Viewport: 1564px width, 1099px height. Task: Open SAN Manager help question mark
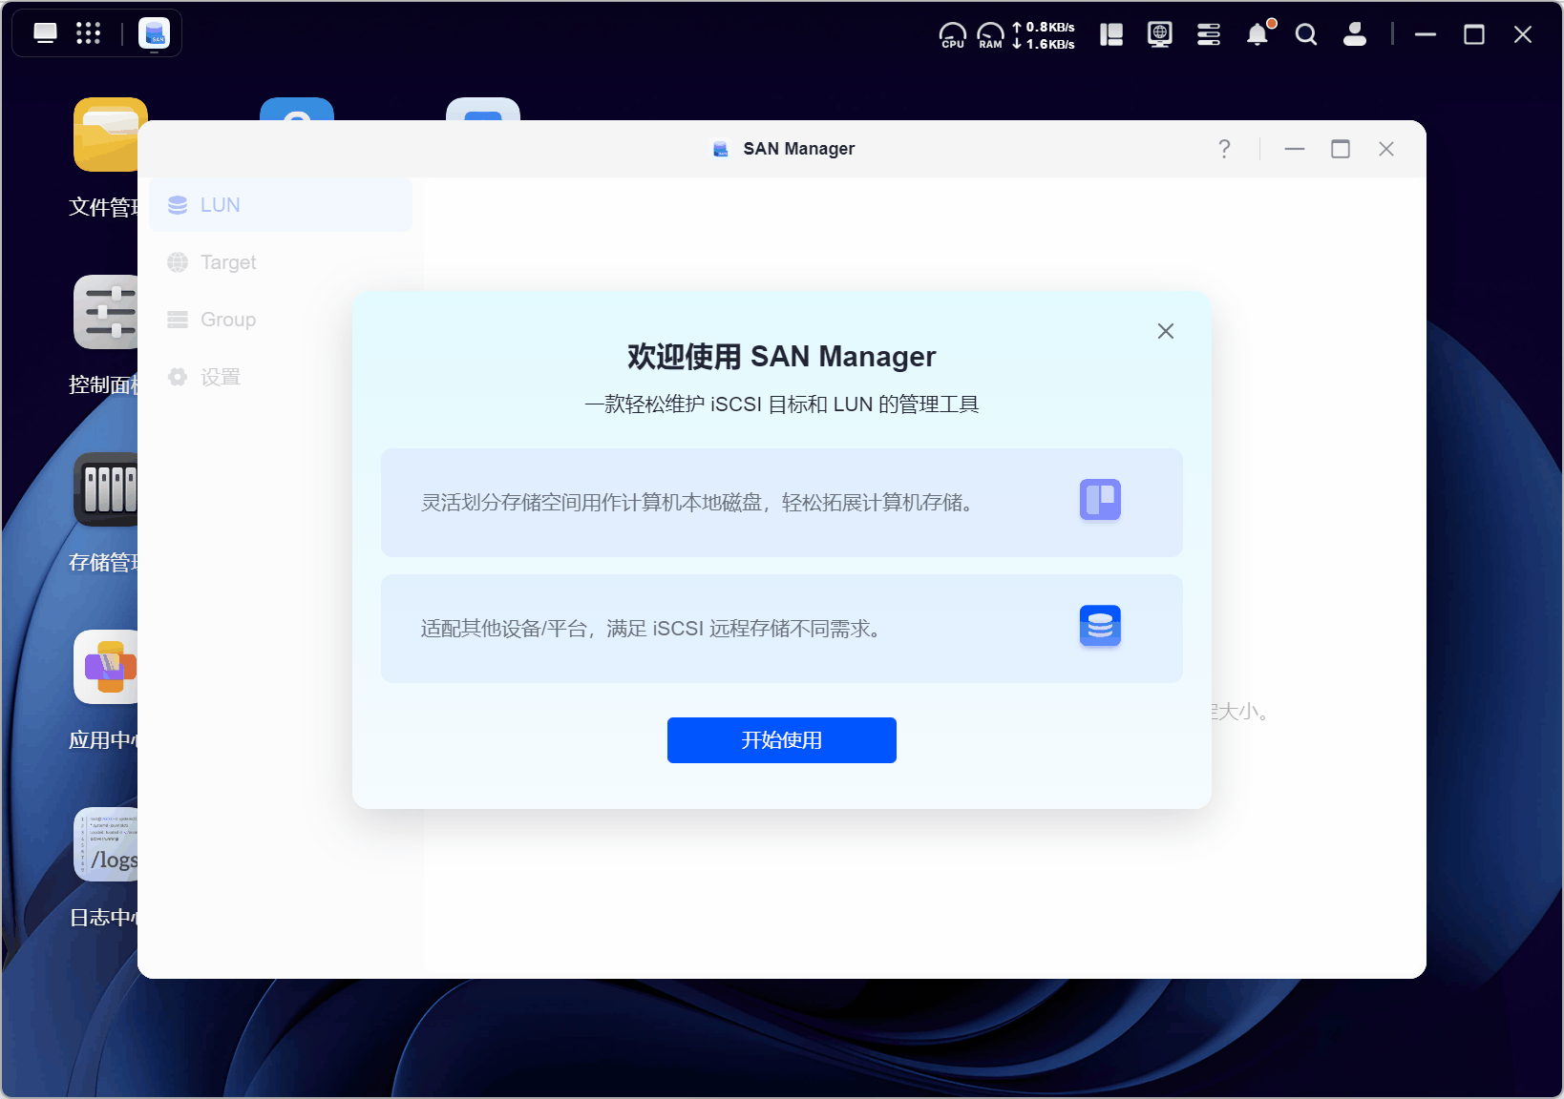1224,149
